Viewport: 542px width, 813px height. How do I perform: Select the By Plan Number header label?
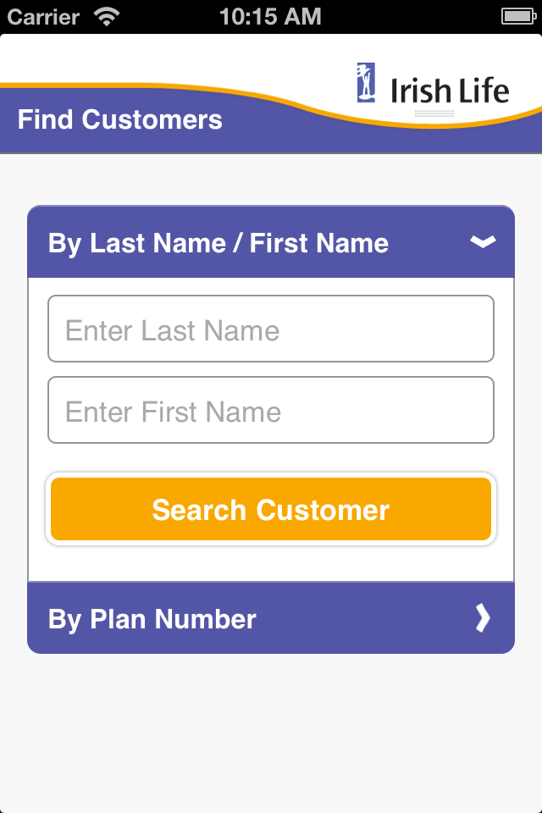coord(152,619)
